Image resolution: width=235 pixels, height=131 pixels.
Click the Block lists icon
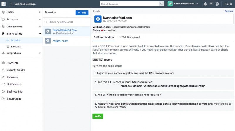8,46
